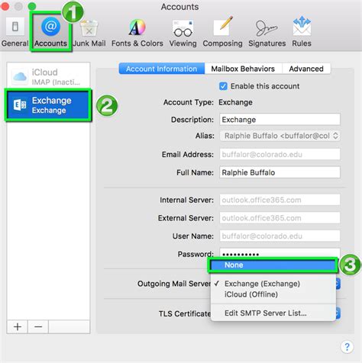362x363 pixels.
Task: Open Rules preferences envelope icon
Action: pos(302,26)
